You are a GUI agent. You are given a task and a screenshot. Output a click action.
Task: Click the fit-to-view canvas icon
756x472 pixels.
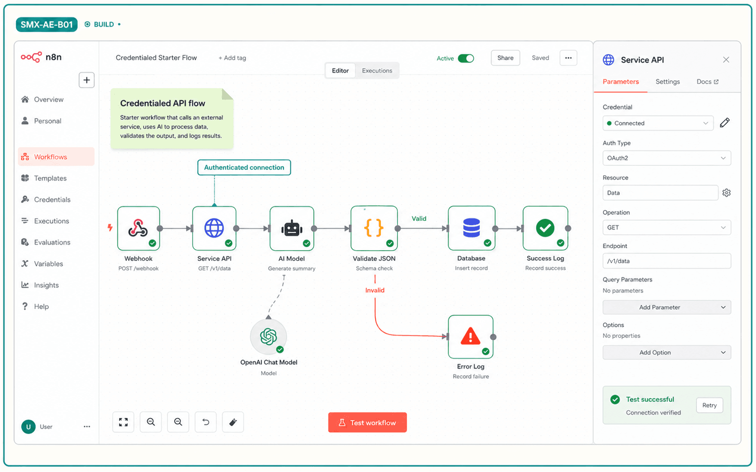point(123,422)
